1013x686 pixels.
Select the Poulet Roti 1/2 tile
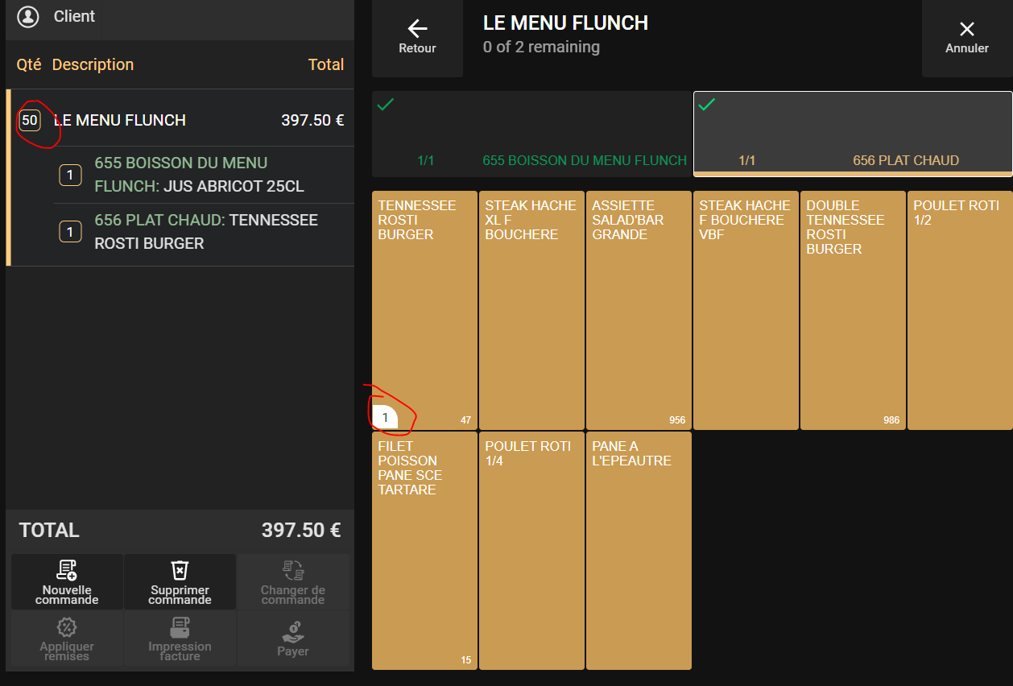(x=959, y=310)
